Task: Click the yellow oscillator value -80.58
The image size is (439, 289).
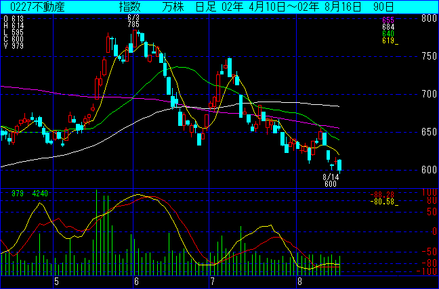Action: coord(383,202)
